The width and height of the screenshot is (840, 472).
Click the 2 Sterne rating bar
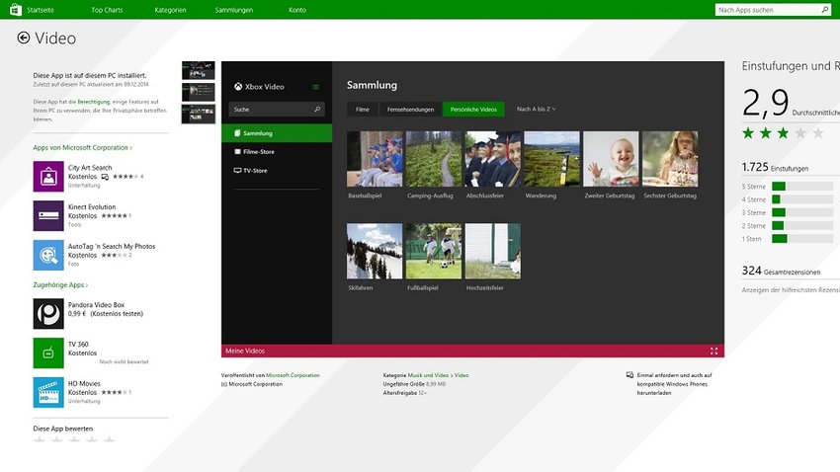coord(802,226)
